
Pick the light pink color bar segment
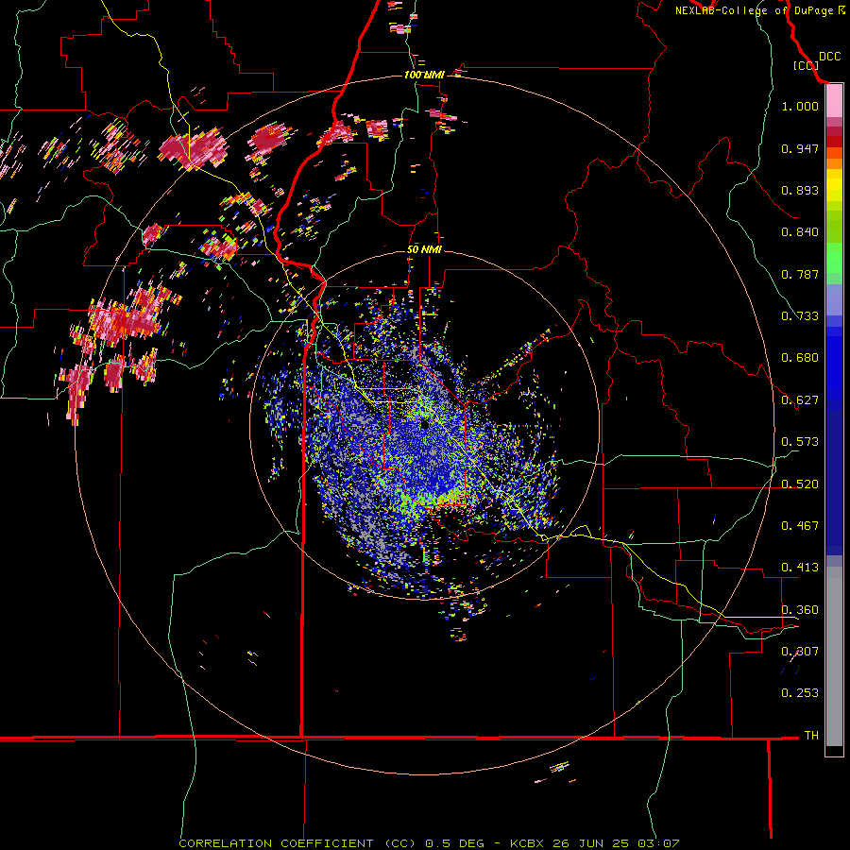click(834, 101)
